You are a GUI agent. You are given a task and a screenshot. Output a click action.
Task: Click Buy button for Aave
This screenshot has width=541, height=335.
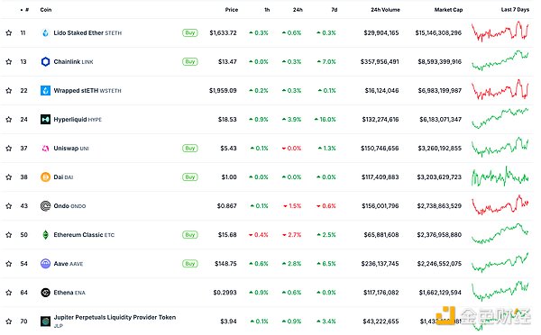(x=190, y=264)
